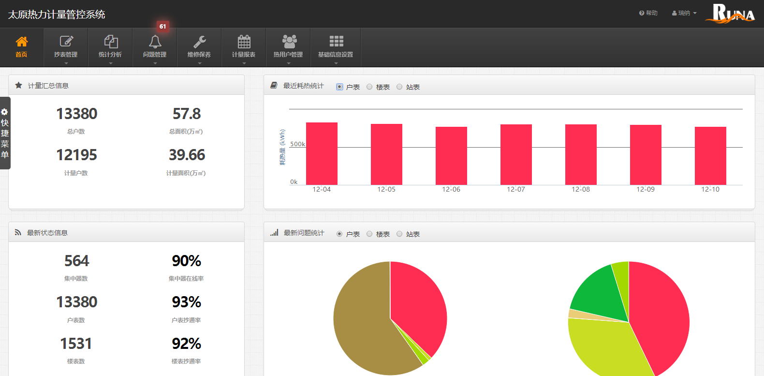
Task: Click the 39.66 计量面积 value
Action: 187,155
